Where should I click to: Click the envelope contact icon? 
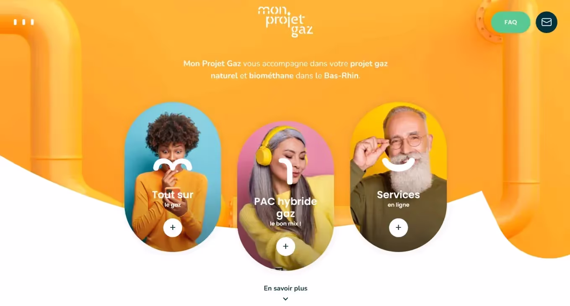[547, 22]
